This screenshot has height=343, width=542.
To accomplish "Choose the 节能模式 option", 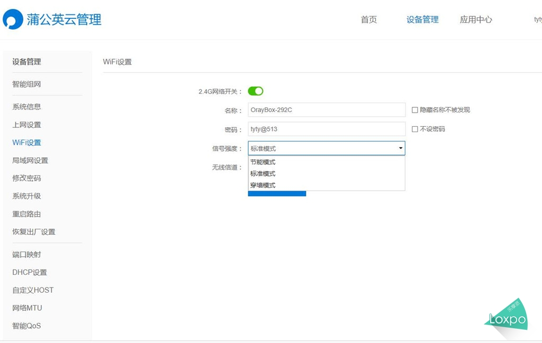I will tap(263, 162).
